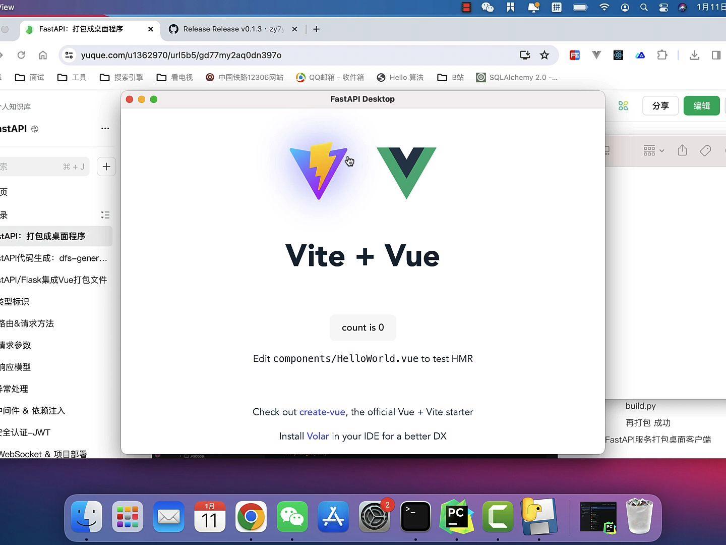
Task: Open the 工具 bookmark folder
Action: (72, 77)
